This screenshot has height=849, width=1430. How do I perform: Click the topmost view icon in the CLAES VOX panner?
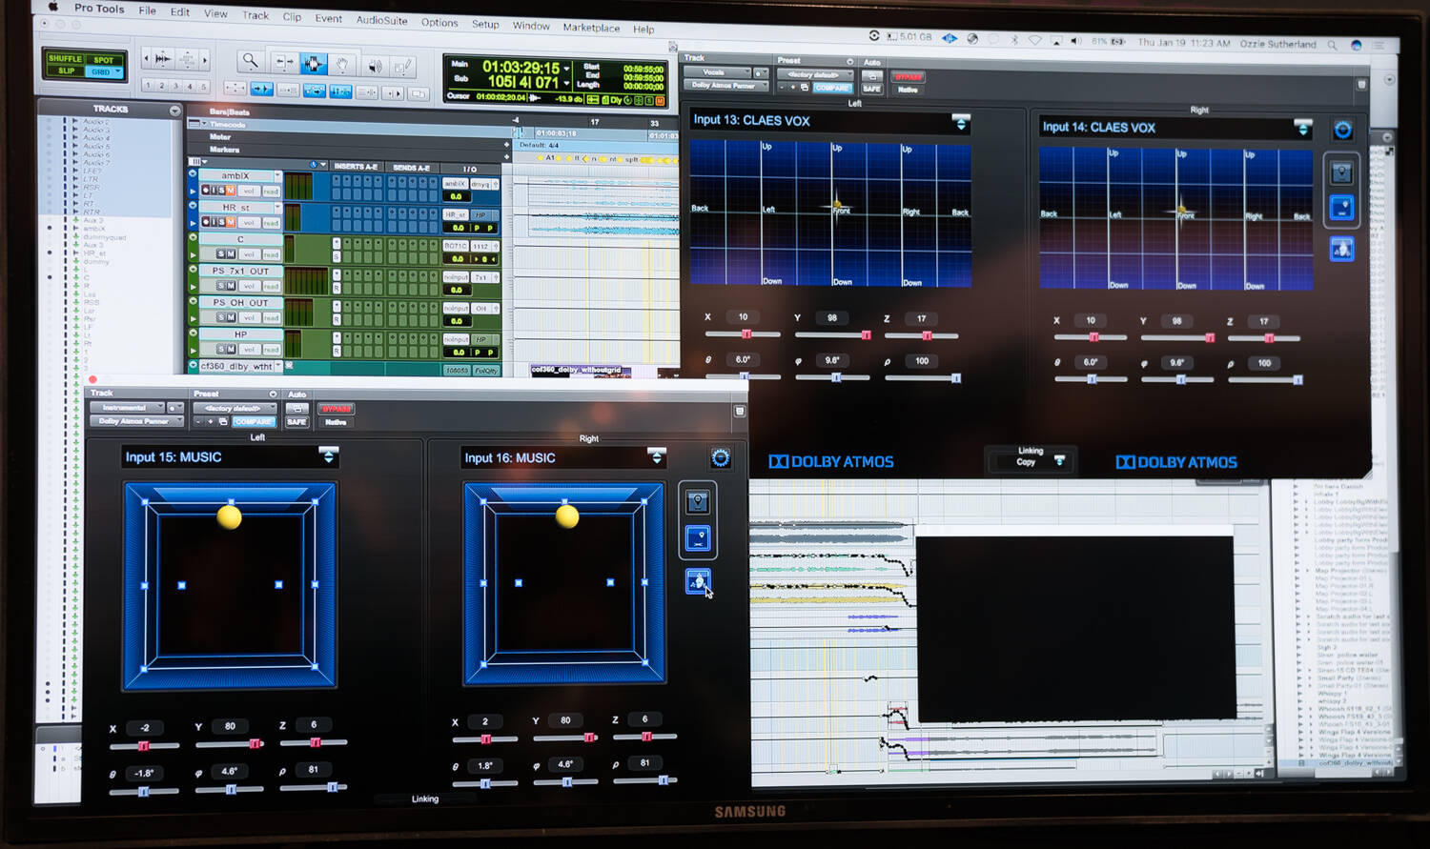[x=1341, y=172]
